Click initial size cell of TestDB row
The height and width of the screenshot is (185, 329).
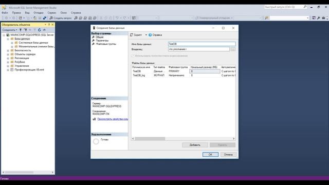coord(205,71)
